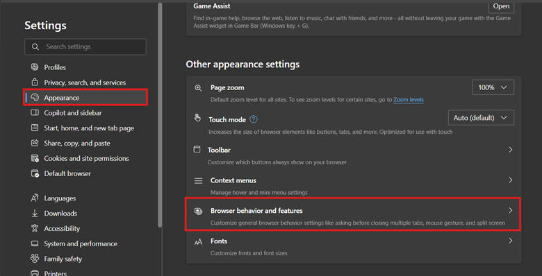Click the Default browser icon
The height and width of the screenshot is (276, 542).
coord(35,173)
